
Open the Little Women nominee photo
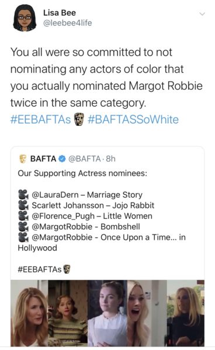107,313
